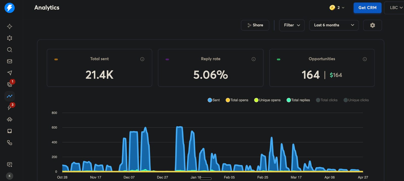Viewport: 404px width, 181px height.
Task: Toggle the Total opens legend series
Action: coord(237,100)
